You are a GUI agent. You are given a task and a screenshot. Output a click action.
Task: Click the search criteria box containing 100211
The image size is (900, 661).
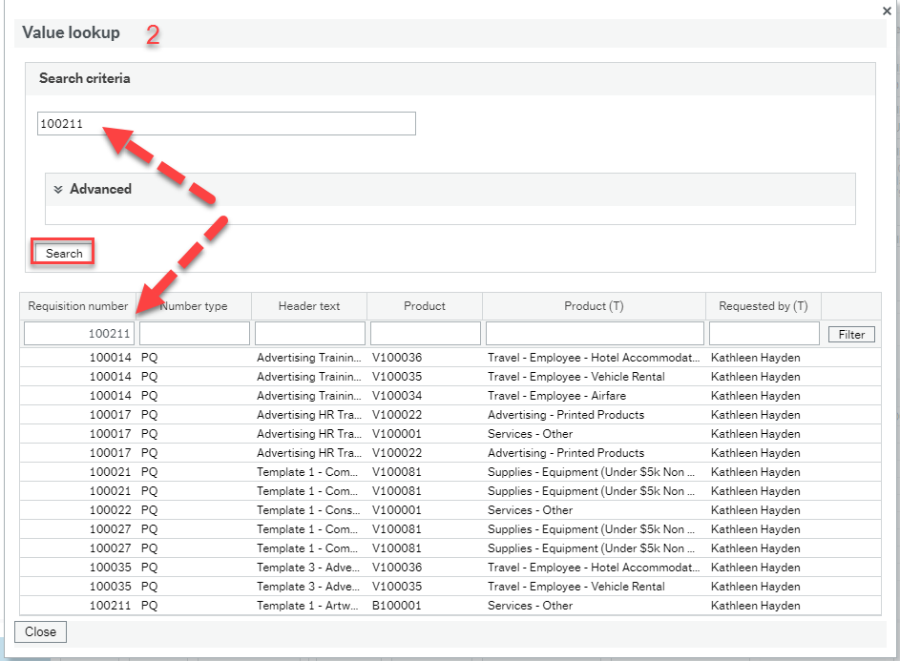226,123
